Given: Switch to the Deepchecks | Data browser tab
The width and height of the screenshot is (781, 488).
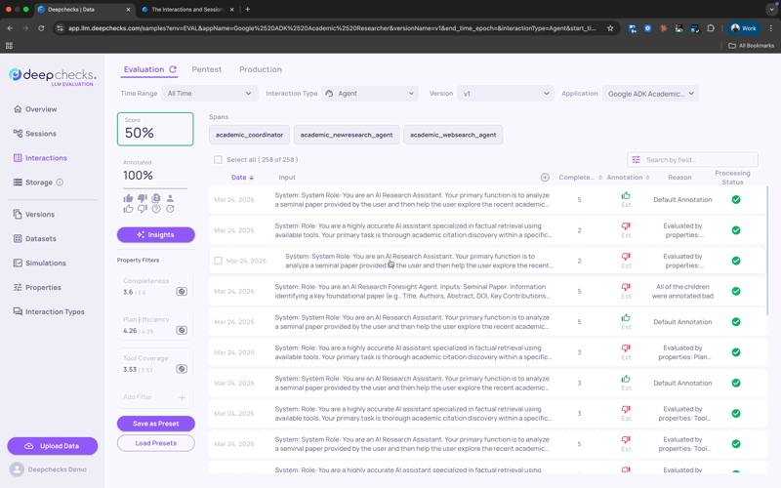Looking at the screenshot, I should coord(84,10).
